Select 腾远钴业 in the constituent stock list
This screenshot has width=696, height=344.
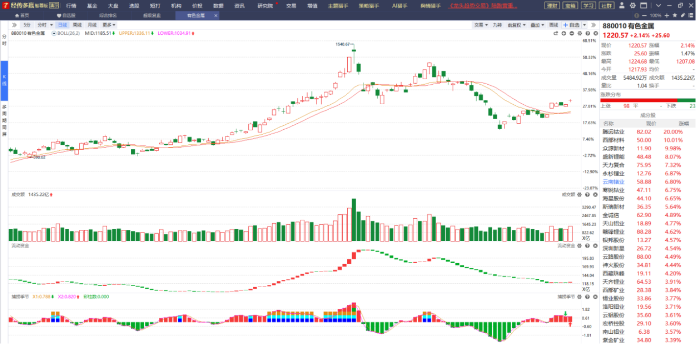[613, 132]
